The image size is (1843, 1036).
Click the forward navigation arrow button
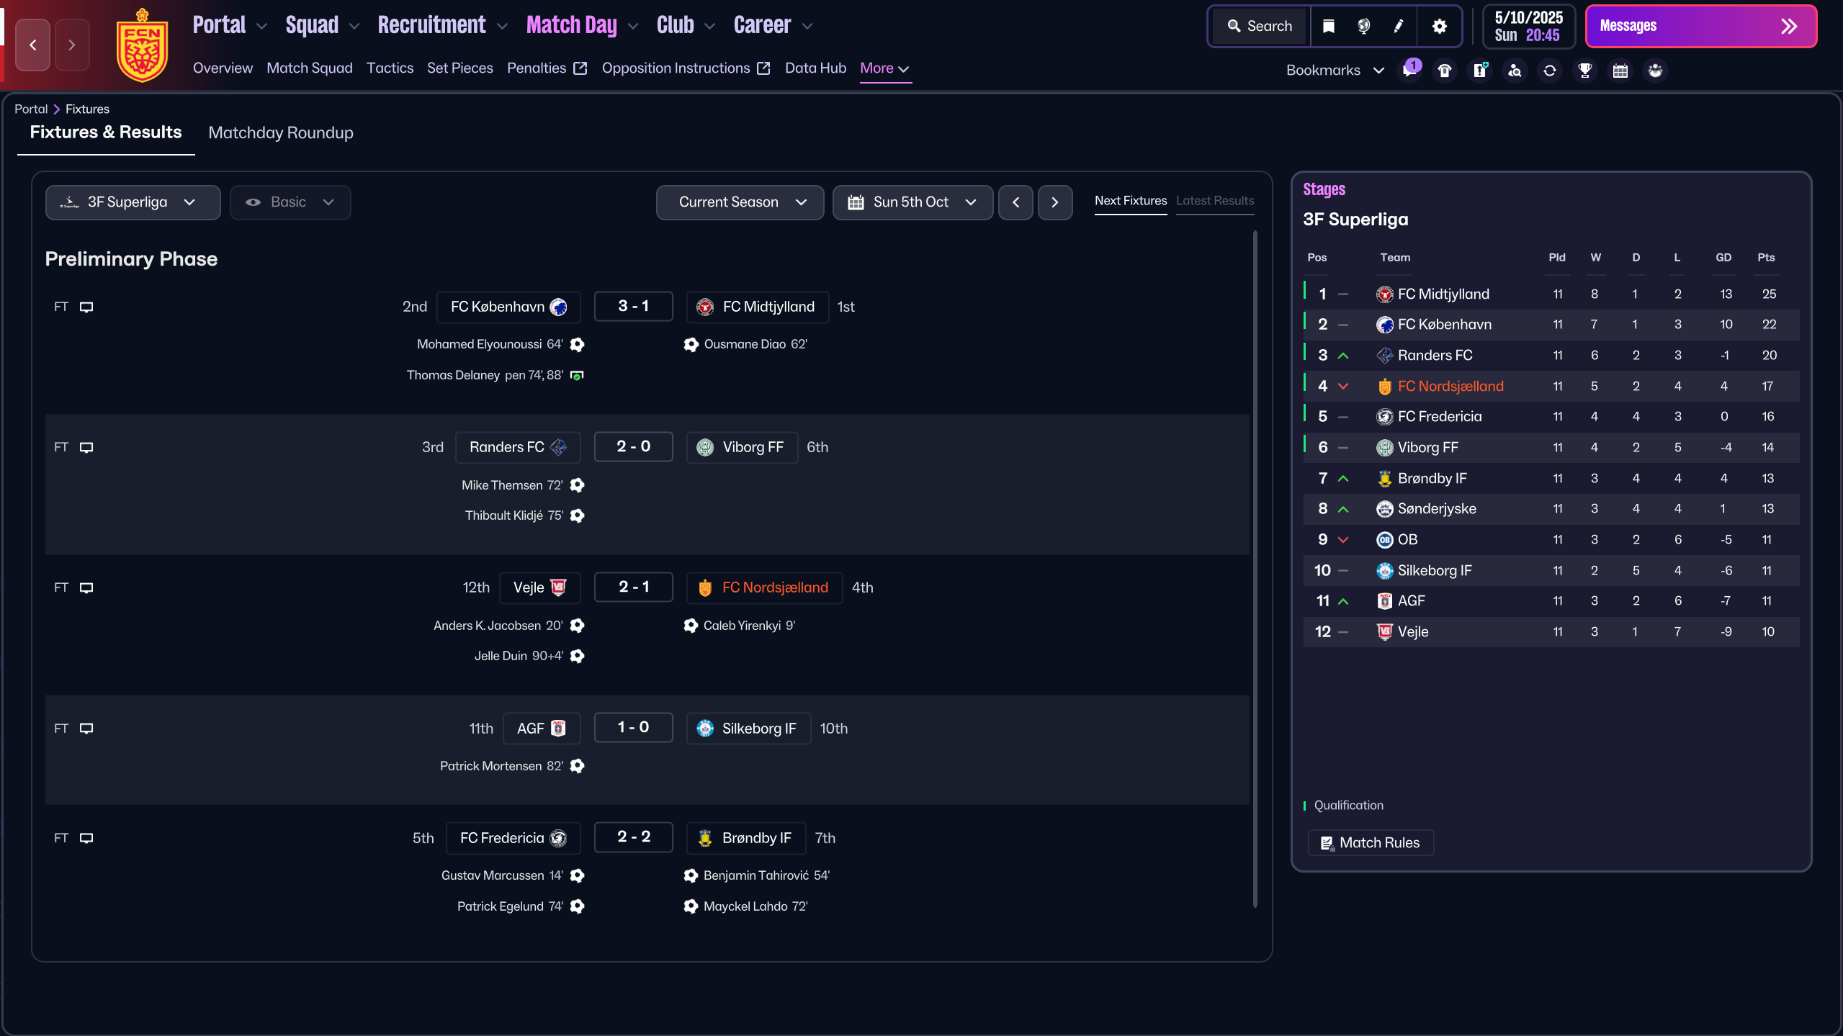[x=72, y=45]
